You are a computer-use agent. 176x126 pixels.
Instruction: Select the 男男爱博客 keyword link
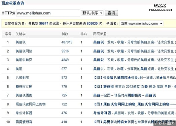(24, 122)
